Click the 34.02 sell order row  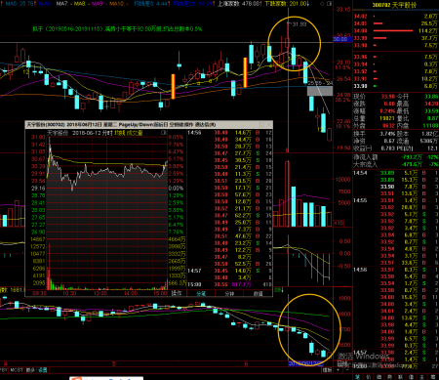click(396, 17)
